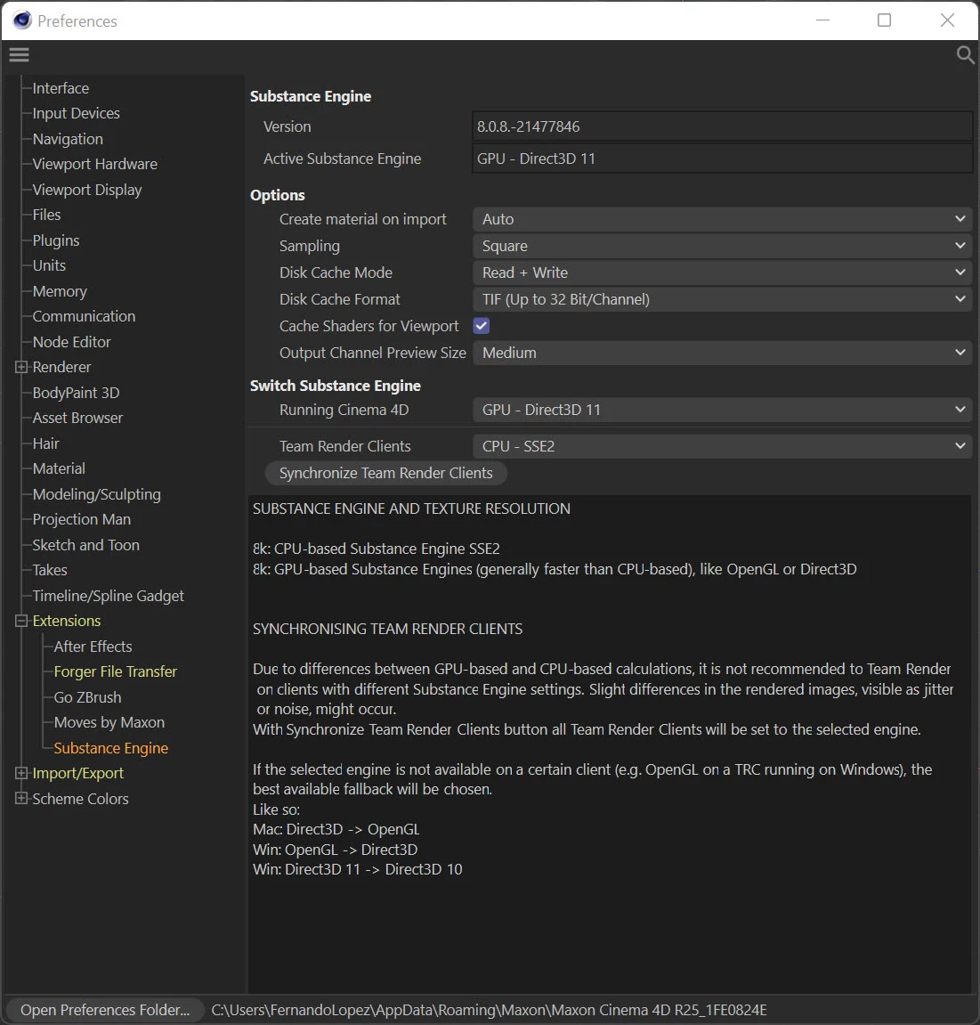Screen dimensions: 980x1025
Task: Expand the Renderer tree node
Action: click(x=21, y=368)
